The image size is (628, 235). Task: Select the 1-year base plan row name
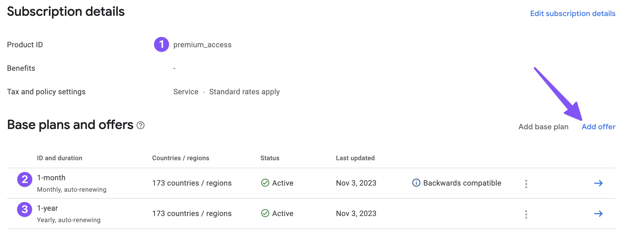(x=47, y=208)
